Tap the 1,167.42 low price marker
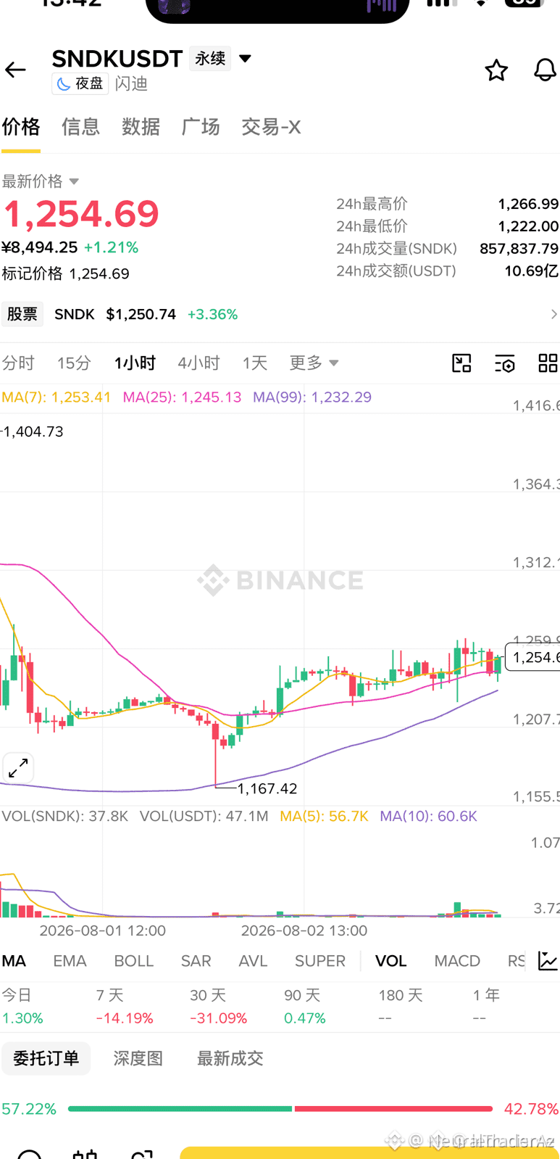Screen dimensions: 560x1159 pyautogui.click(x=267, y=788)
